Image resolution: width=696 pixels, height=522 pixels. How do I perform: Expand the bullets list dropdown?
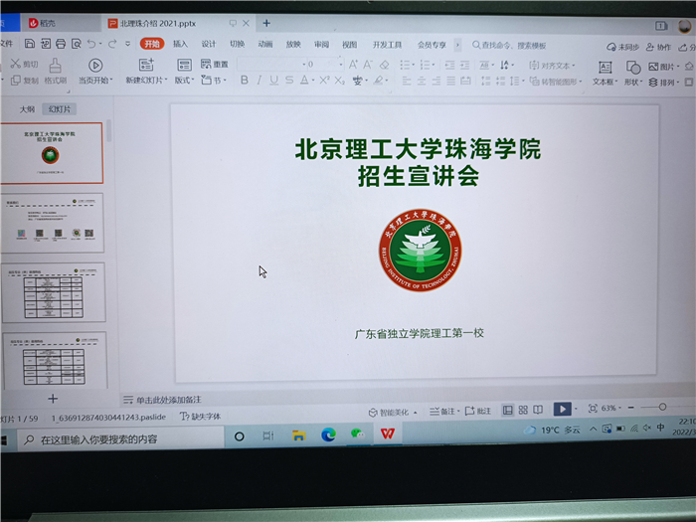[414, 66]
